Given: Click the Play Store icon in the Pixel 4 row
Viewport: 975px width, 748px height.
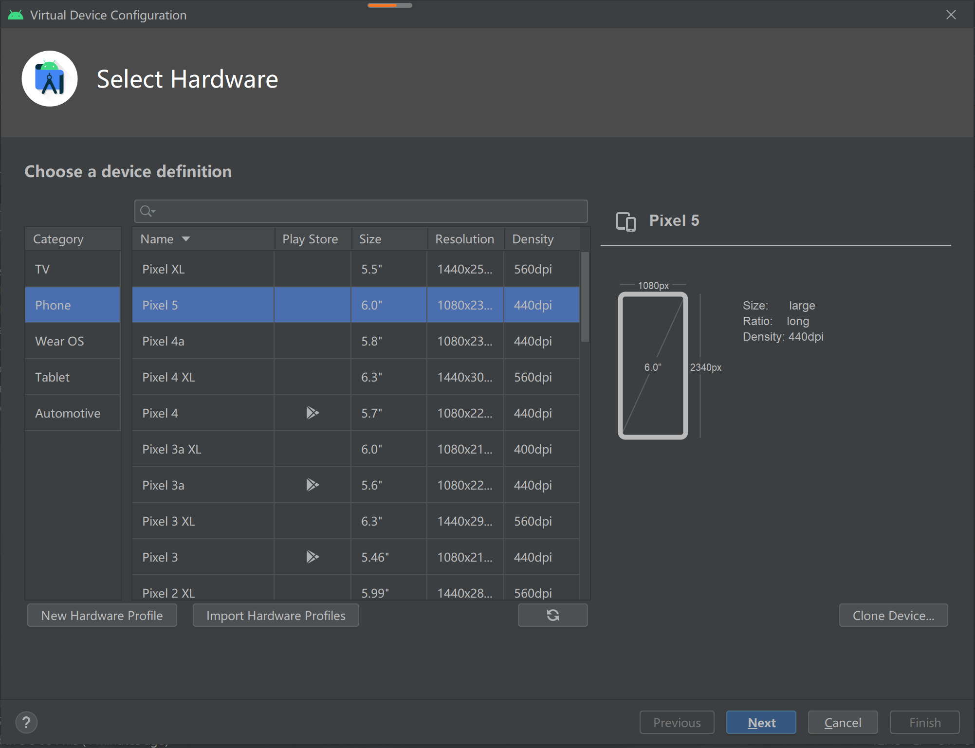Looking at the screenshot, I should (x=312, y=413).
